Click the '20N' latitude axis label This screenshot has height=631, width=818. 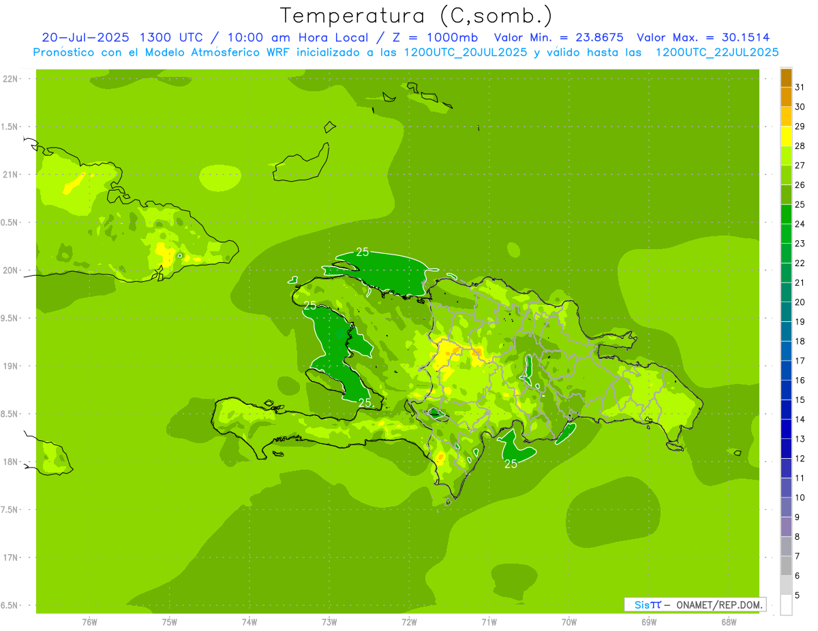coord(10,270)
